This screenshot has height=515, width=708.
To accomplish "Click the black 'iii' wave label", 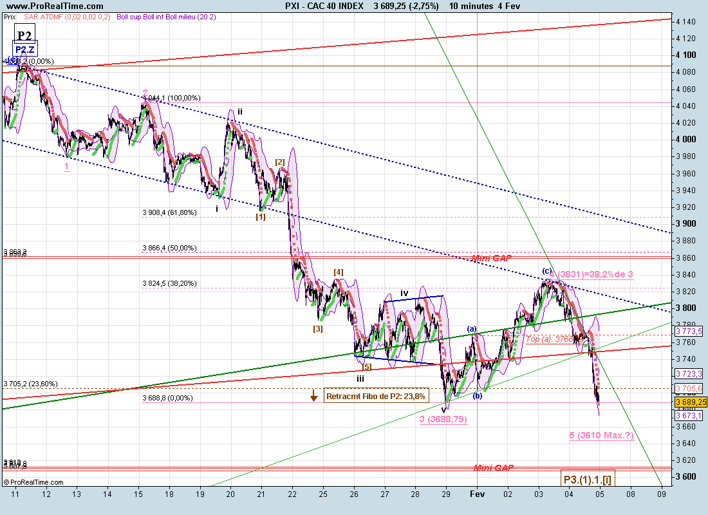I will (360, 379).
